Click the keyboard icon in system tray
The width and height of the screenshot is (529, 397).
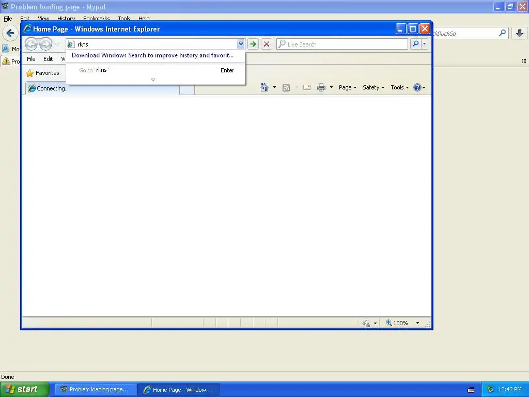[471, 390]
